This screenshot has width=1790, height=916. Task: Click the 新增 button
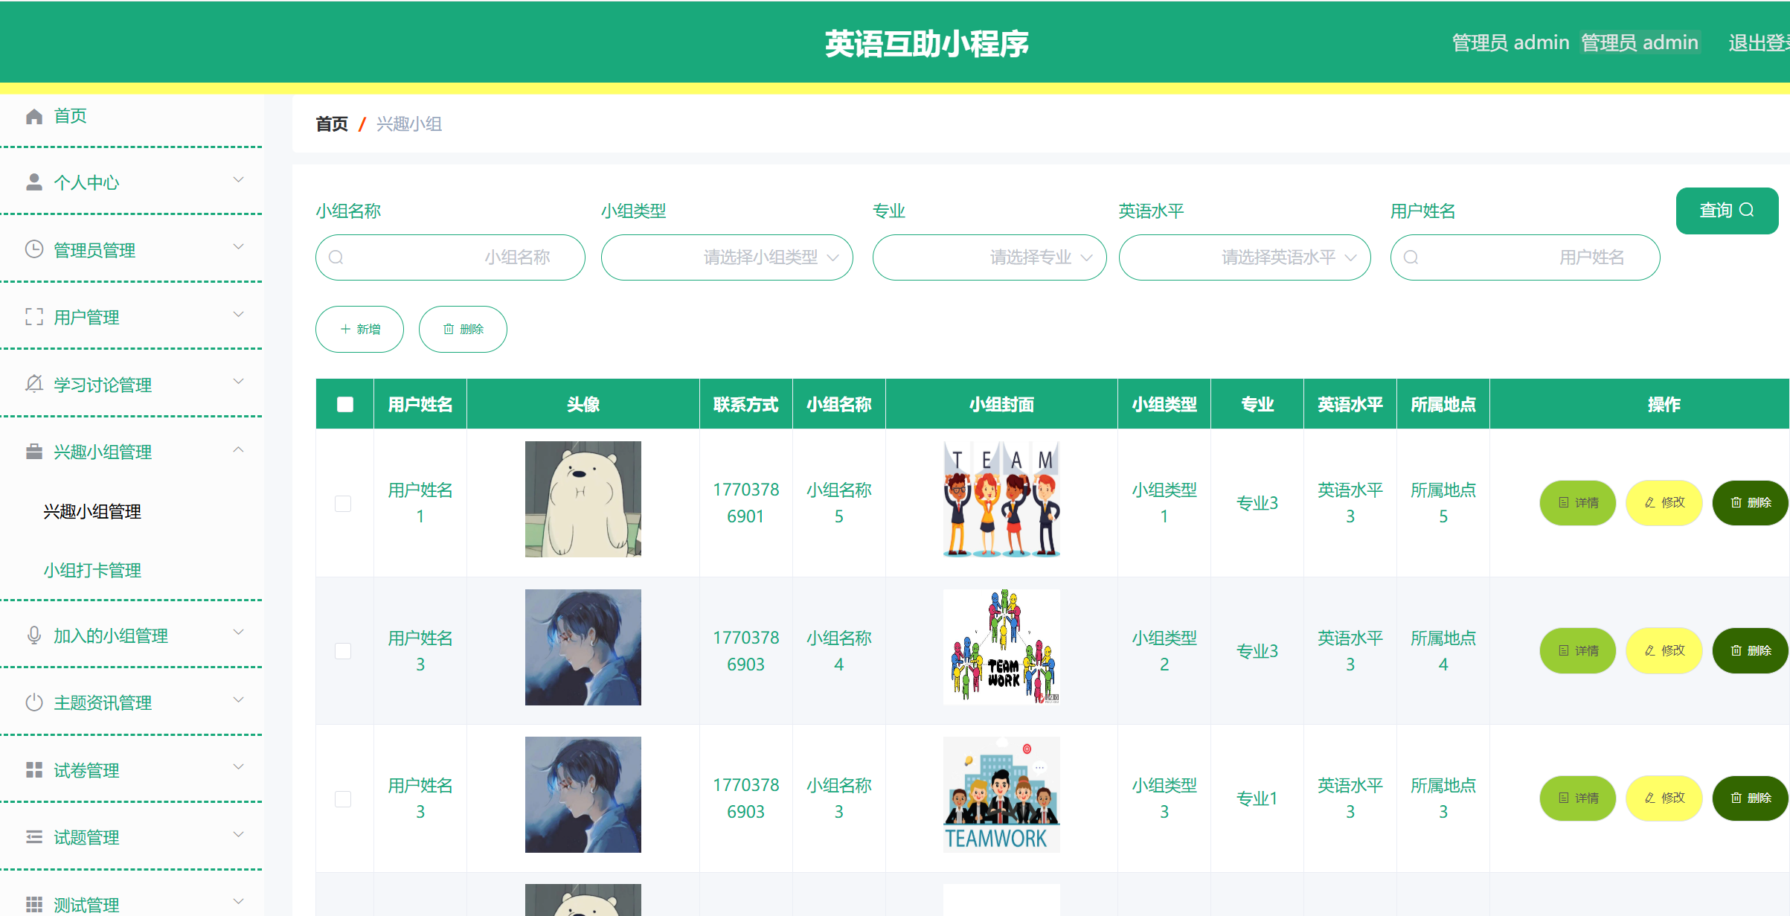359,329
